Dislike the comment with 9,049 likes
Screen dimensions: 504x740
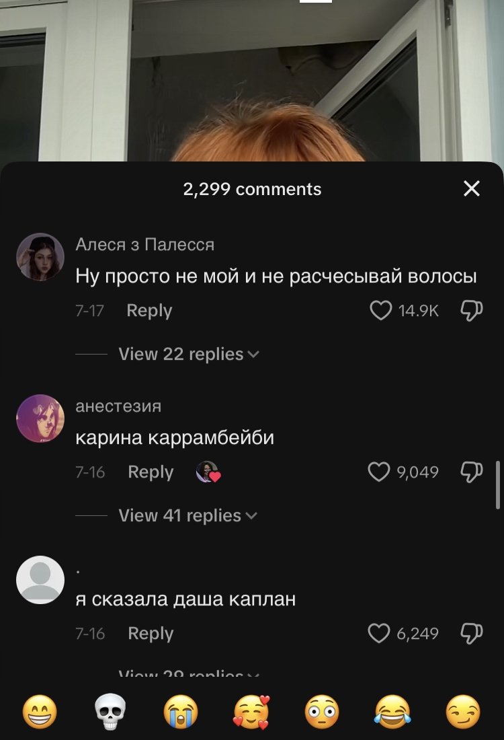pyautogui.click(x=472, y=472)
